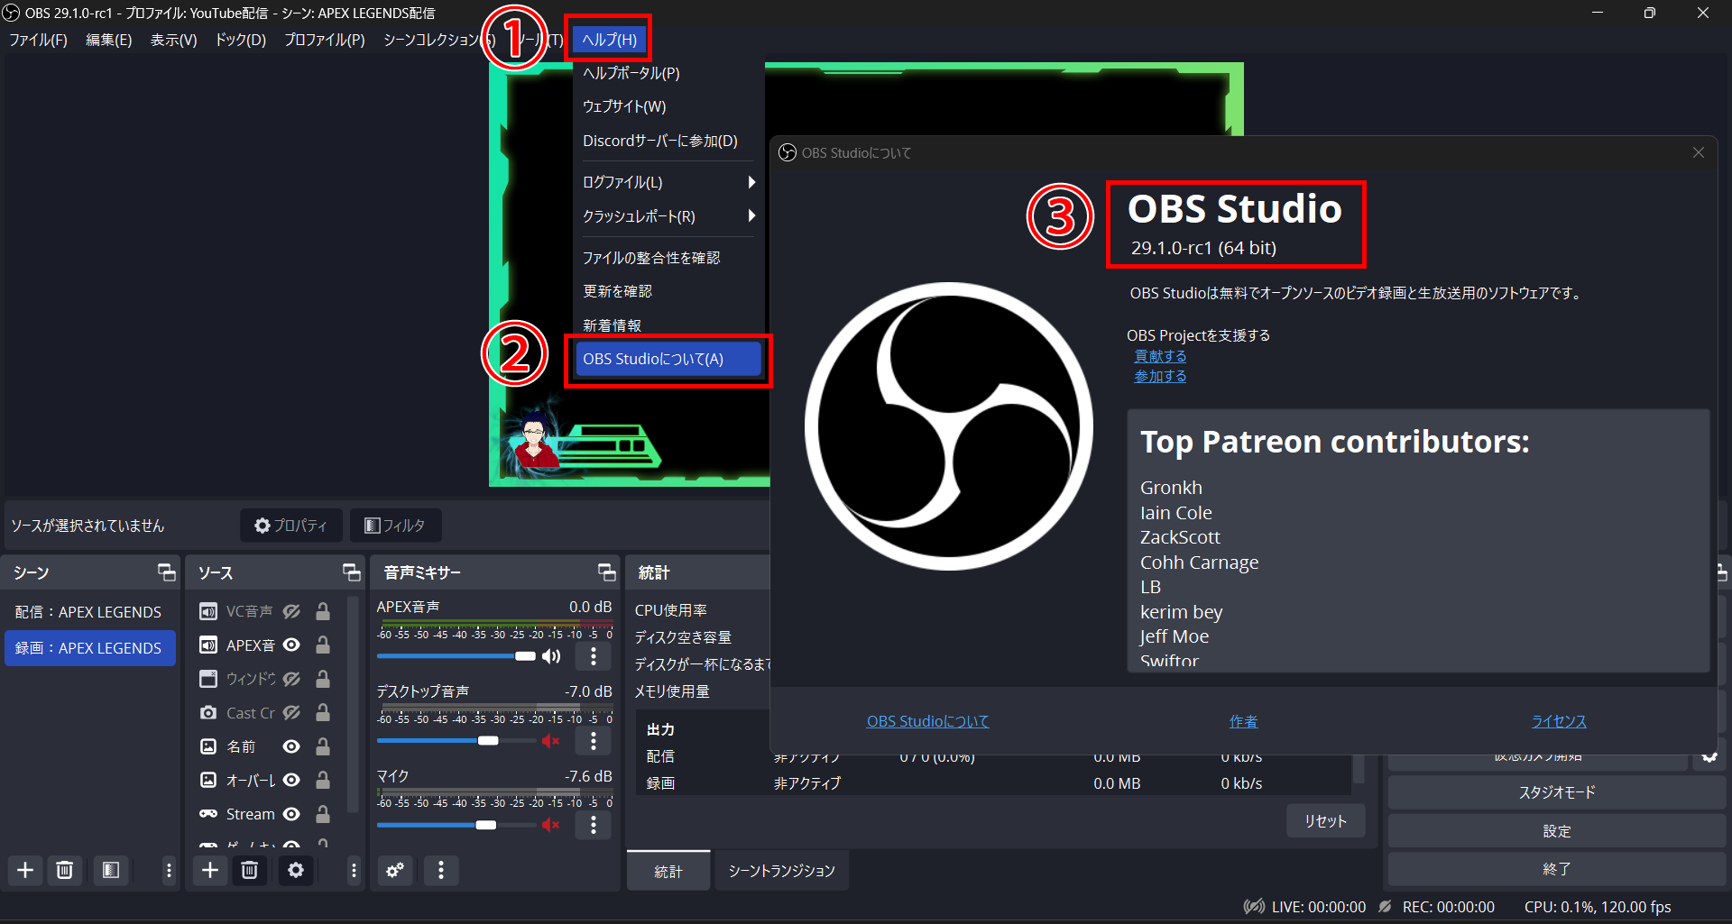
Task: Pop out the ソース dock
Action: [352, 572]
